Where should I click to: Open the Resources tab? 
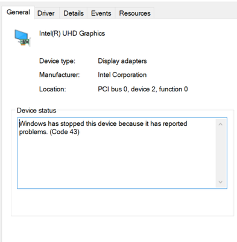tap(134, 13)
